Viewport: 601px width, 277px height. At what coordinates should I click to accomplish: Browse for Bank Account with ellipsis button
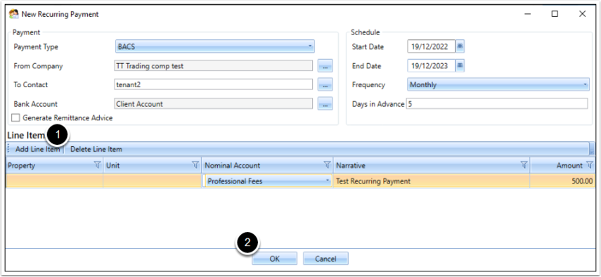(x=325, y=104)
